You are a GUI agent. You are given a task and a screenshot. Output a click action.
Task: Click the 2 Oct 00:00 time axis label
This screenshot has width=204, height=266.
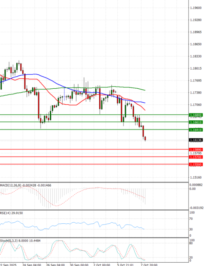click(x=102, y=264)
